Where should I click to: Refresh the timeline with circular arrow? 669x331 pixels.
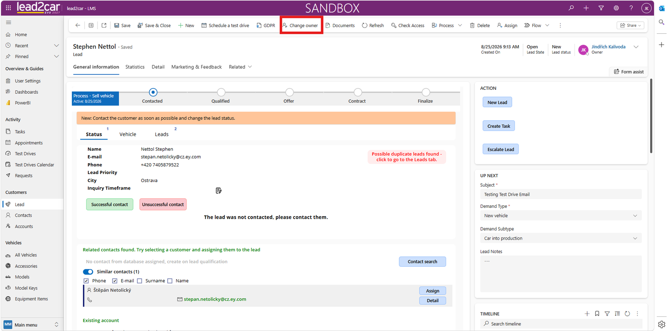click(627, 313)
